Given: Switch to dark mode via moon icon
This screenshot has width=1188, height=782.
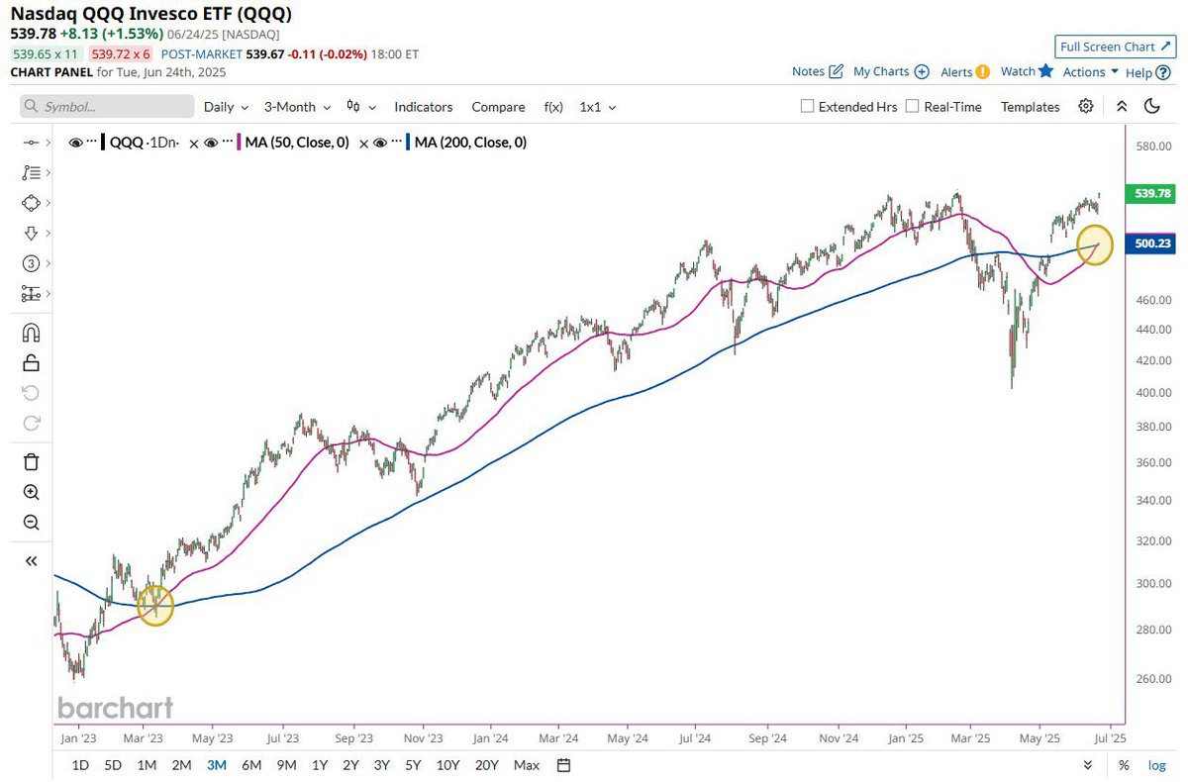Looking at the screenshot, I should (1152, 106).
